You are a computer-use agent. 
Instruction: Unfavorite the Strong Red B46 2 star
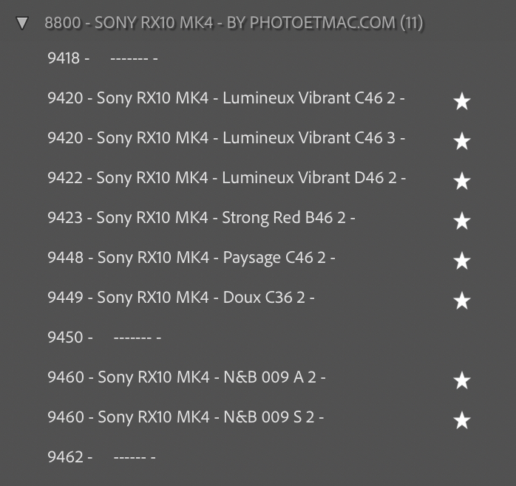click(x=461, y=221)
